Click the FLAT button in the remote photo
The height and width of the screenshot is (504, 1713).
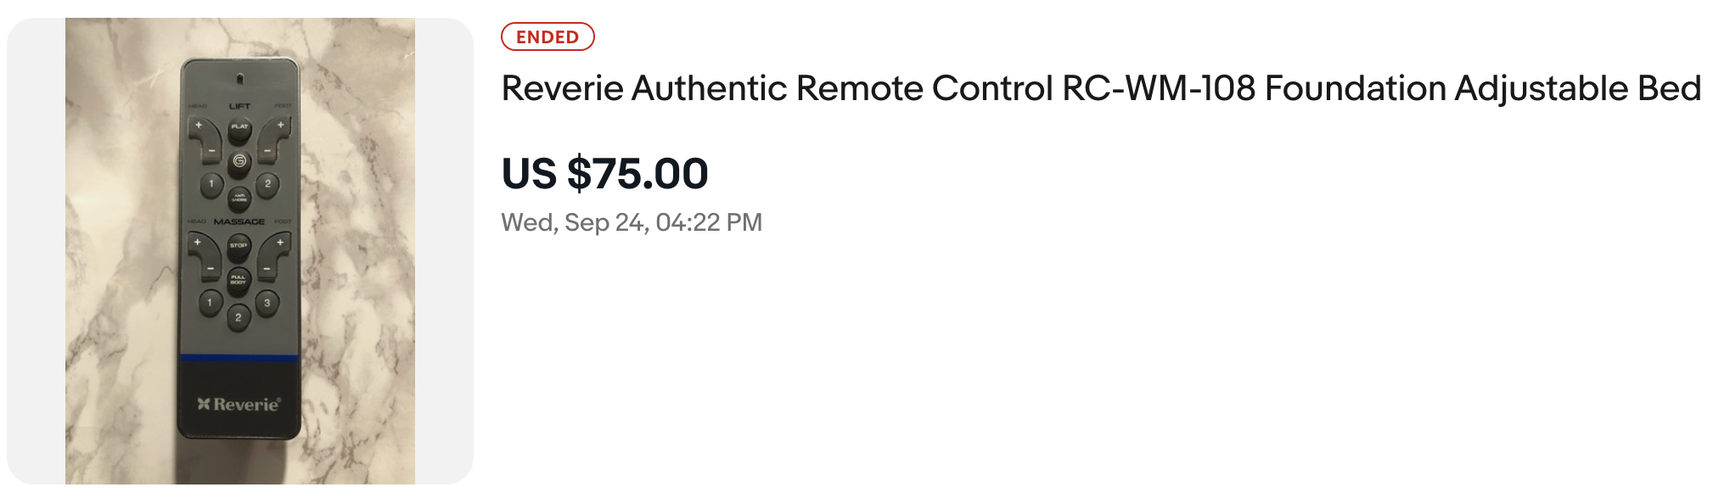(x=239, y=128)
